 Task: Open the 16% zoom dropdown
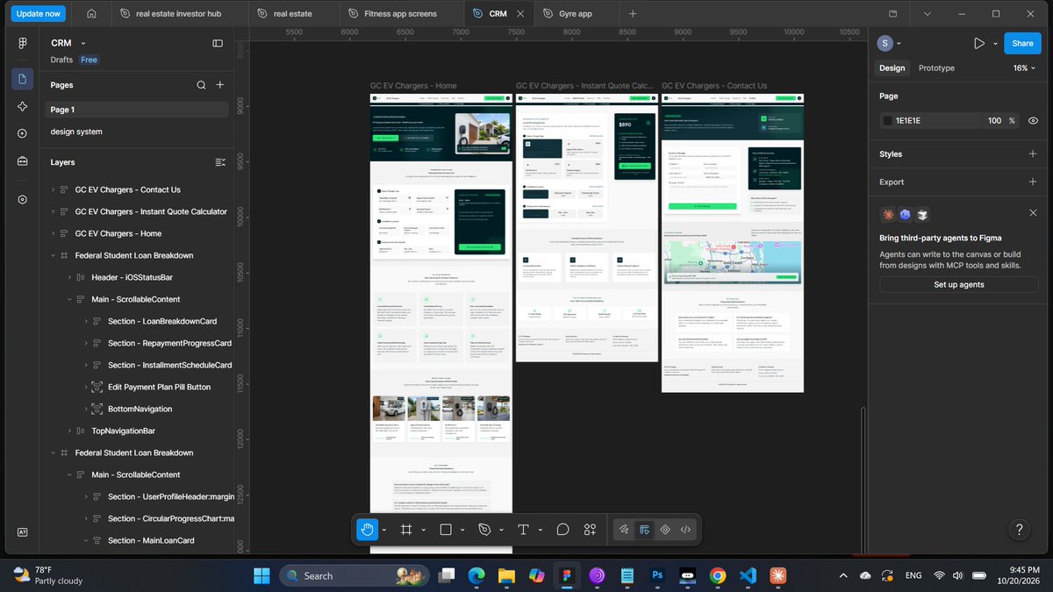point(1025,68)
